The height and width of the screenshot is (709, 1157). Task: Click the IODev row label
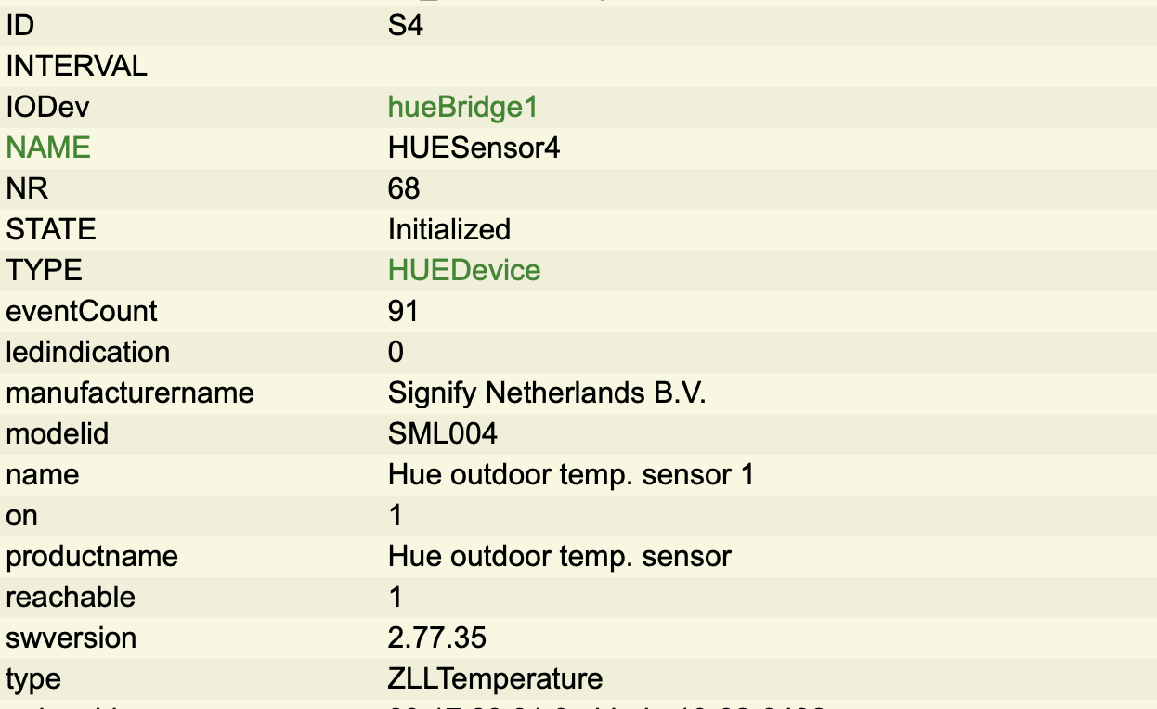pos(47,108)
